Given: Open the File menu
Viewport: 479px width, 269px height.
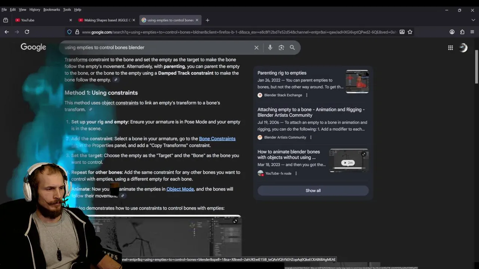Looking at the screenshot, I should point(4,9).
